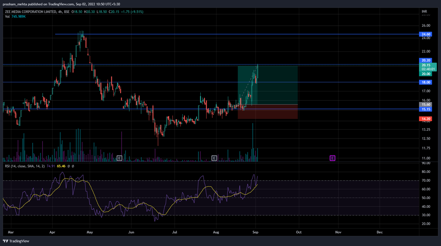Click the 11.75 price axis label

coord(426,148)
